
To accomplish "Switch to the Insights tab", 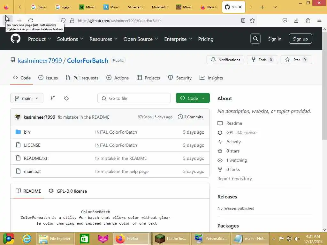I will pyautogui.click(x=211, y=78).
